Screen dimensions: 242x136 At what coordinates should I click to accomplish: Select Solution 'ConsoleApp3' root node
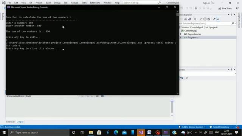199,27
